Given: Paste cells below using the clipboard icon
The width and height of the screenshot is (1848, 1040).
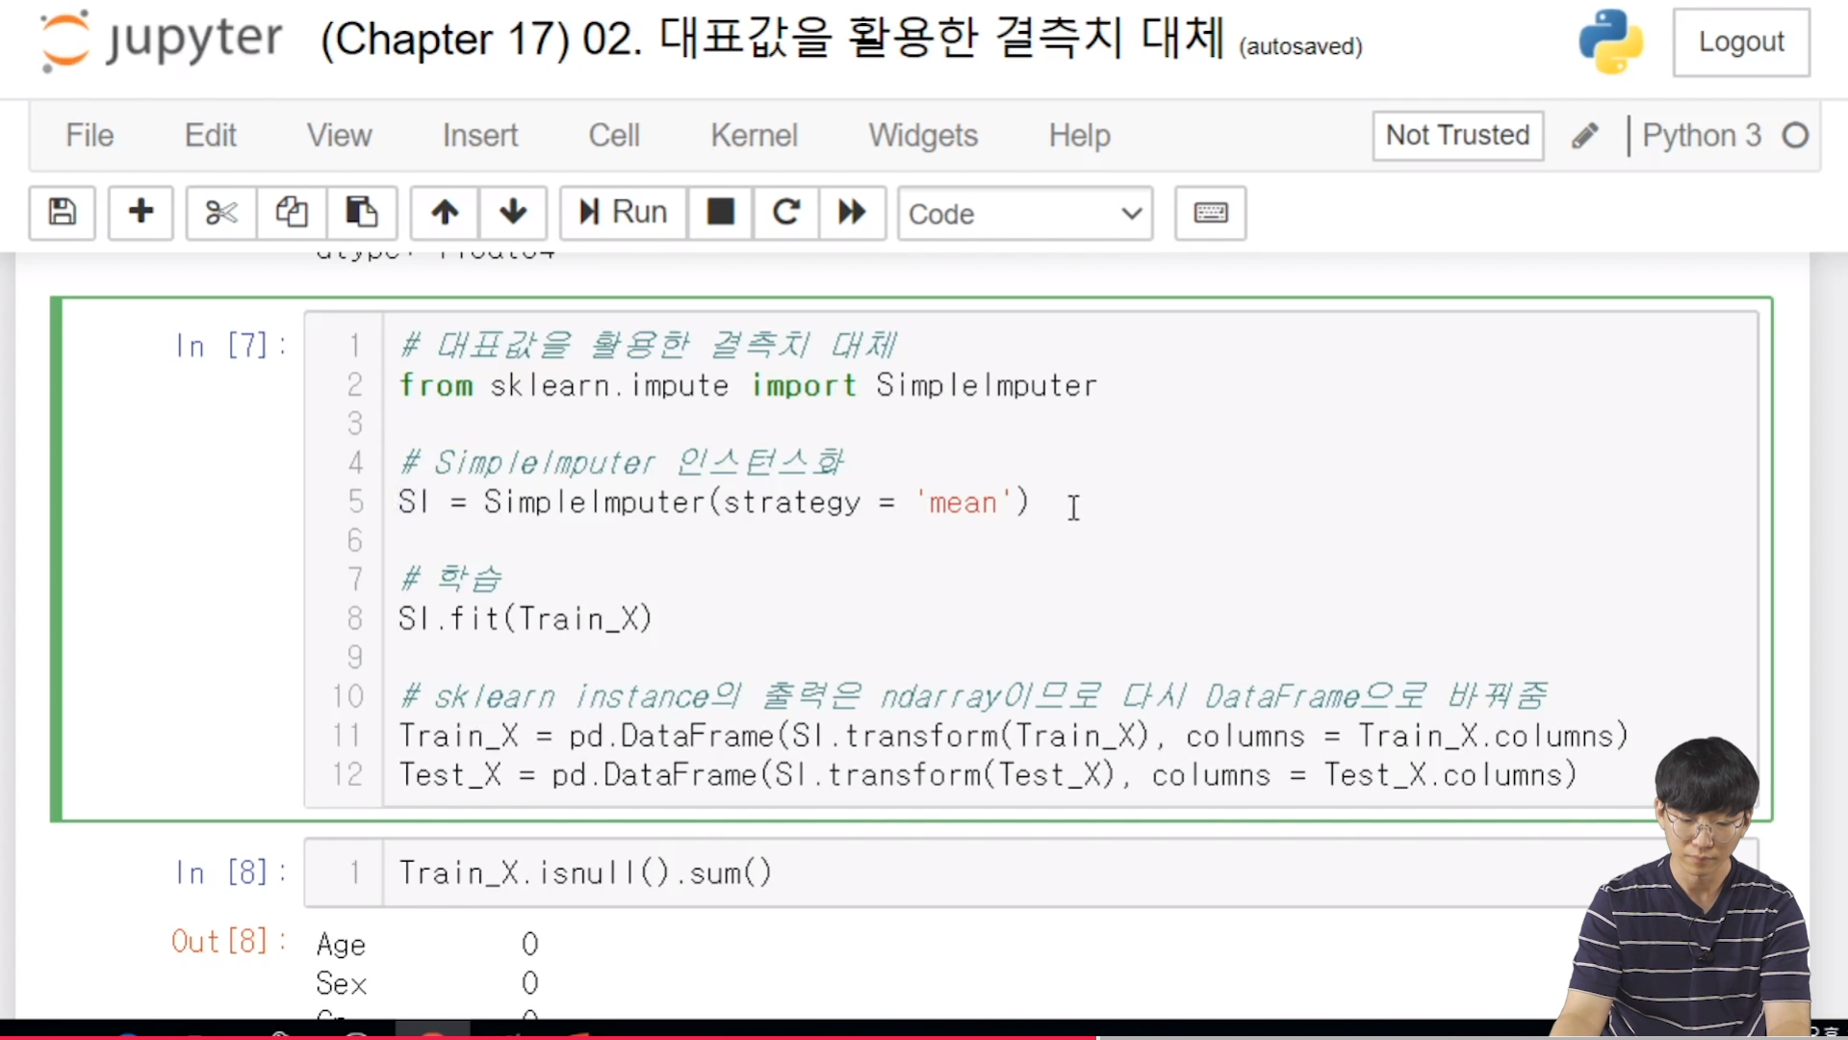Looking at the screenshot, I should (362, 212).
